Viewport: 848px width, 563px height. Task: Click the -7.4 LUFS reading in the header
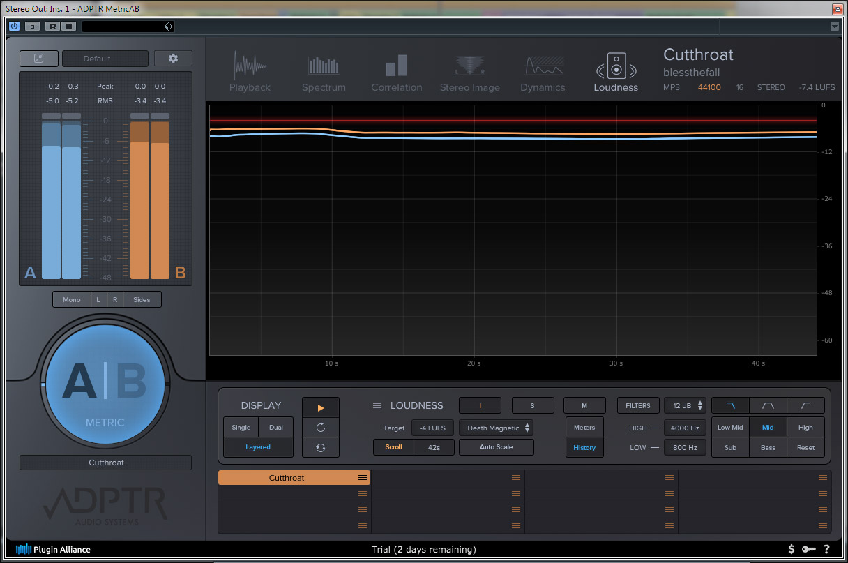817,88
